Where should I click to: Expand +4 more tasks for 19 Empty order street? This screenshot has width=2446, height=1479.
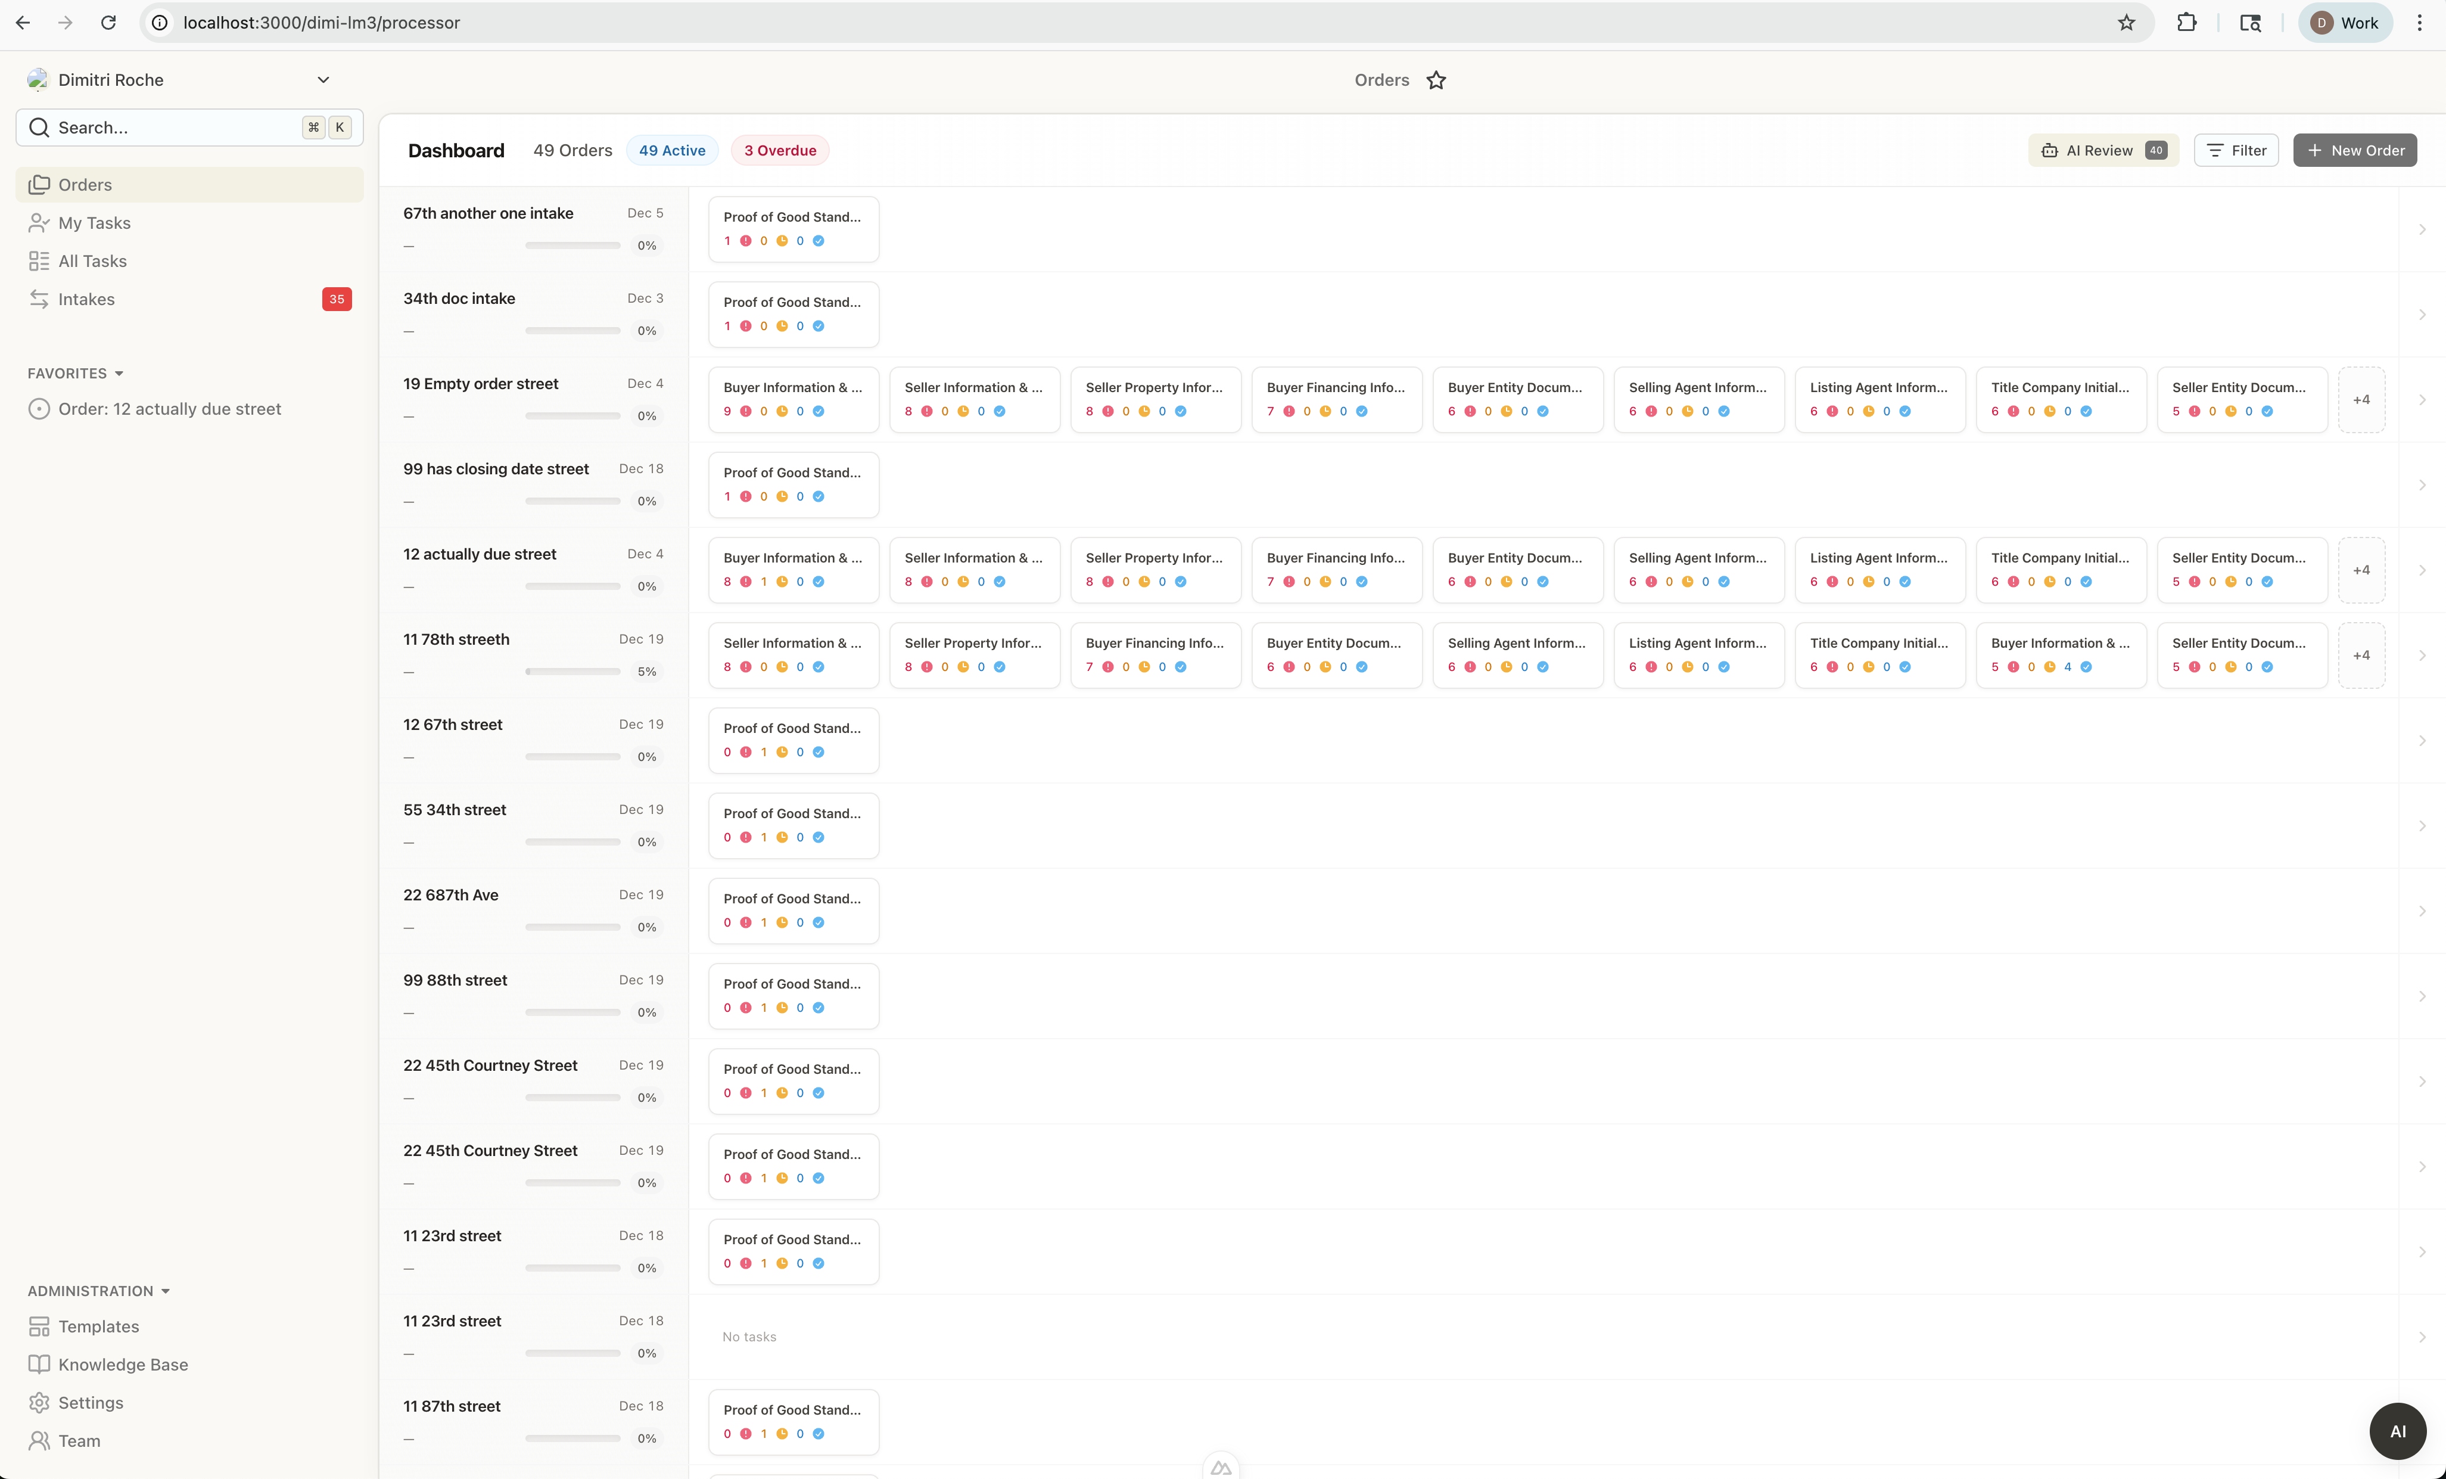(2361, 399)
